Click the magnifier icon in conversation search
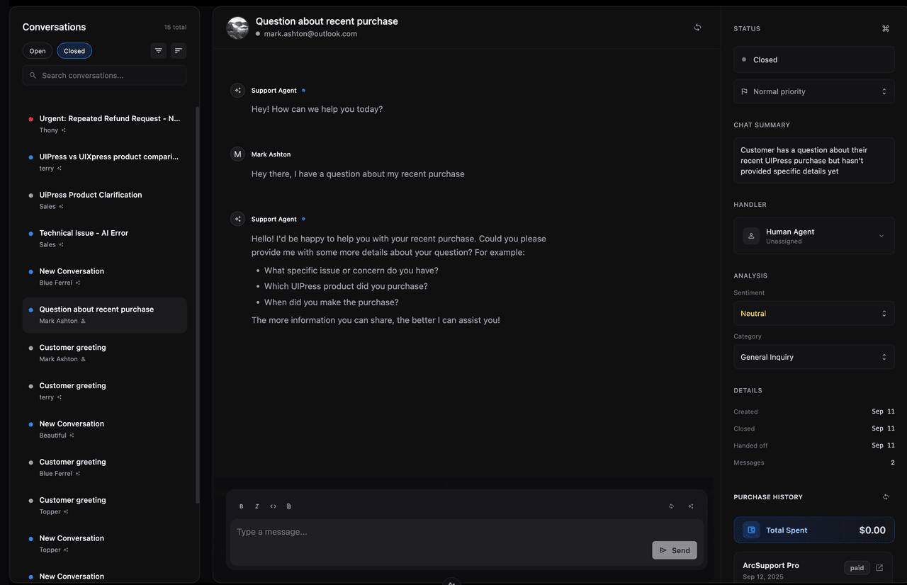Screen dimensions: 907x585 pyautogui.click(x=33, y=76)
